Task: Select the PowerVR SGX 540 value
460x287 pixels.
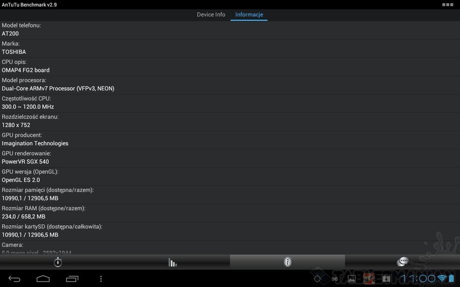Action: (x=25, y=161)
